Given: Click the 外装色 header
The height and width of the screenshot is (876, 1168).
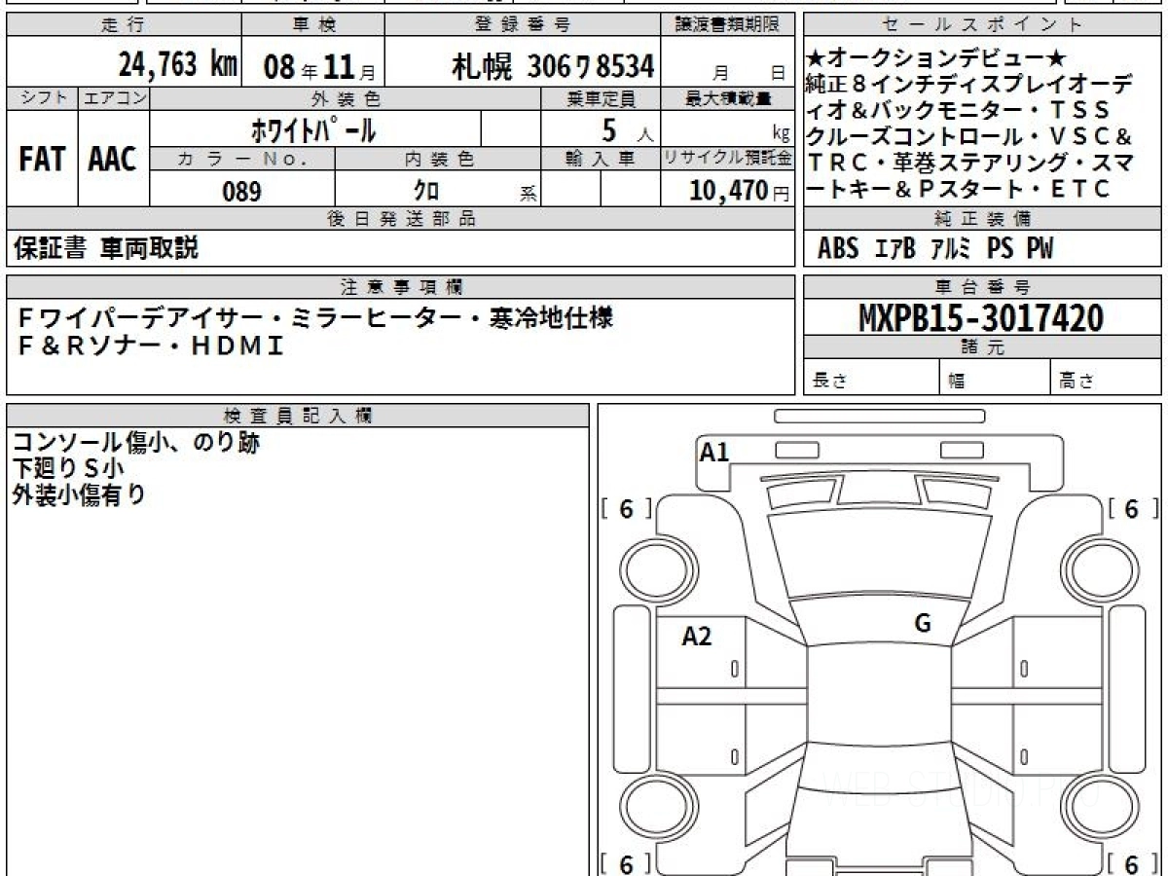Looking at the screenshot, I should pos(346,98).
